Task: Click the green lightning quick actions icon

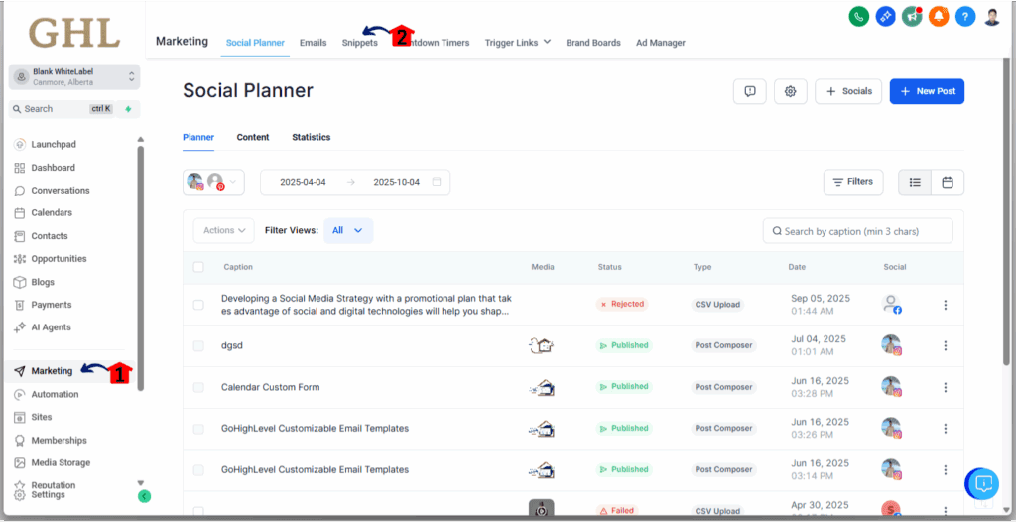Action: (x=128, y=109)
